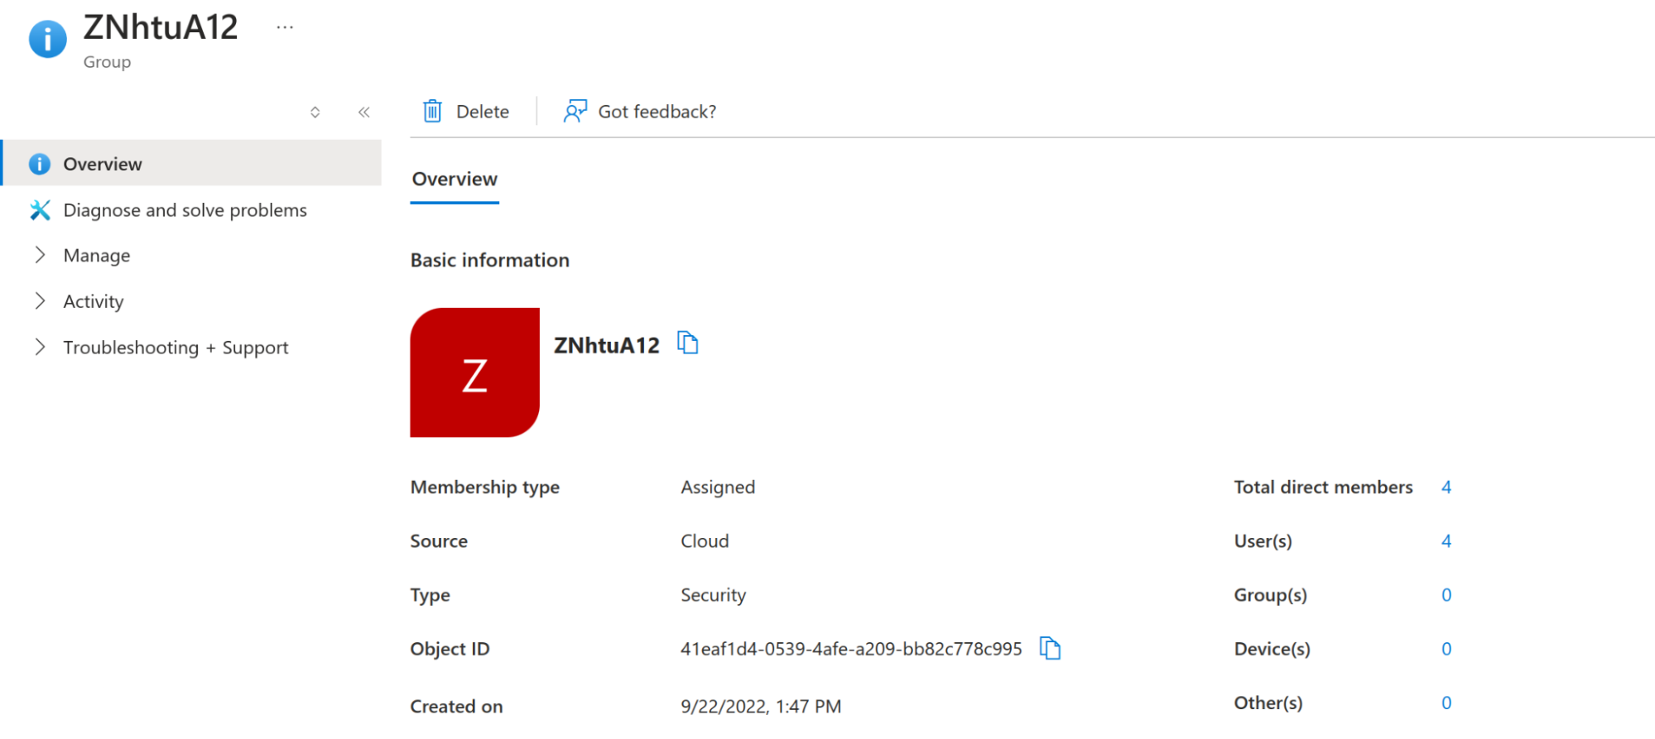The image size is (1655, 739).
Task: Click the up-down sort arrows in sidebar
Action: (315, 112)
